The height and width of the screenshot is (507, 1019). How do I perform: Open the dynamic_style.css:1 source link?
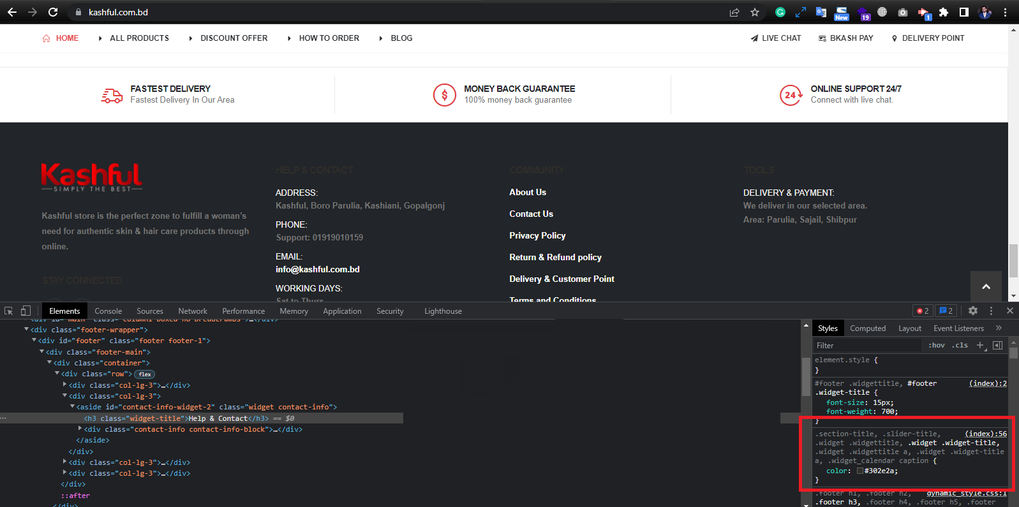click(967, 493)
